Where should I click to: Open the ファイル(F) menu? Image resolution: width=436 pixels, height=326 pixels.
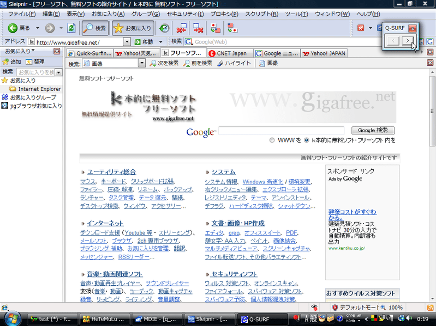[22, 14]
